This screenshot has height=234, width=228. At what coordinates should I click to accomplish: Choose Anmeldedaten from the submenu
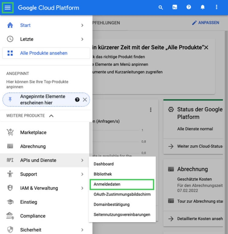click(122, 185)
